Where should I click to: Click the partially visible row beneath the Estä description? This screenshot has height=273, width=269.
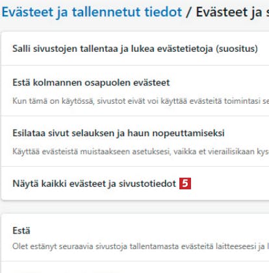point(135,267)
